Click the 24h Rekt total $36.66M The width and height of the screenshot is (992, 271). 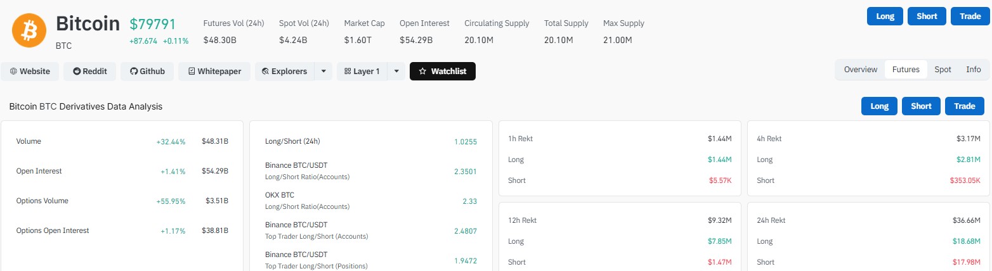tap(967, 220)
